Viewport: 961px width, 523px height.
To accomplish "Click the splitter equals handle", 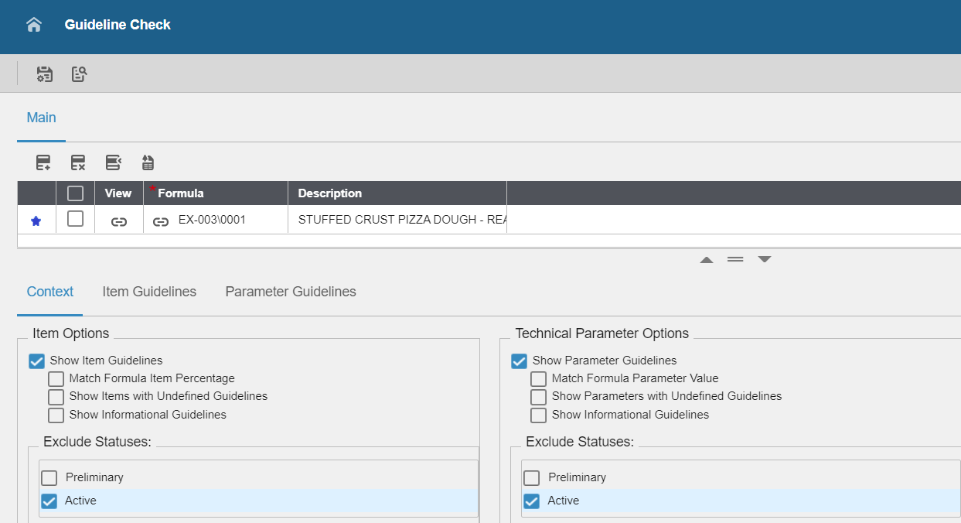I will point(735,260).
